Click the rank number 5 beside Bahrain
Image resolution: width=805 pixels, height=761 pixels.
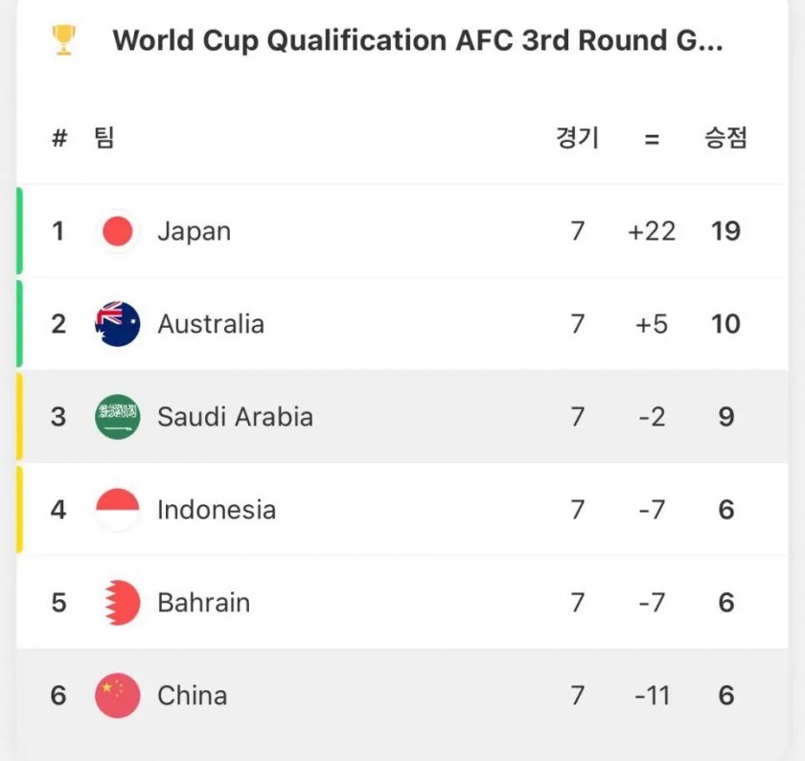click(57, 602)
